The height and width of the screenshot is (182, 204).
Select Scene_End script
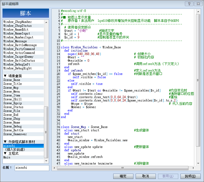(24, 115)
